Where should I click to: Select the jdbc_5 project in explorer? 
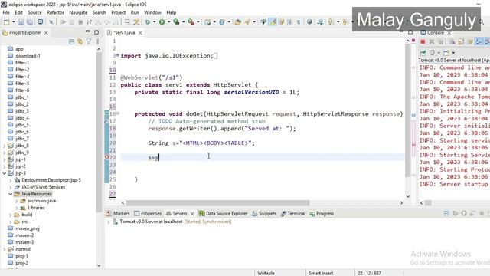point(22,125)
